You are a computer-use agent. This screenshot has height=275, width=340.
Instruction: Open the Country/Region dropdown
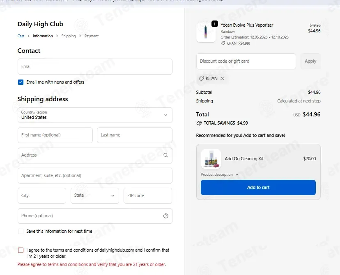point(95,115)
